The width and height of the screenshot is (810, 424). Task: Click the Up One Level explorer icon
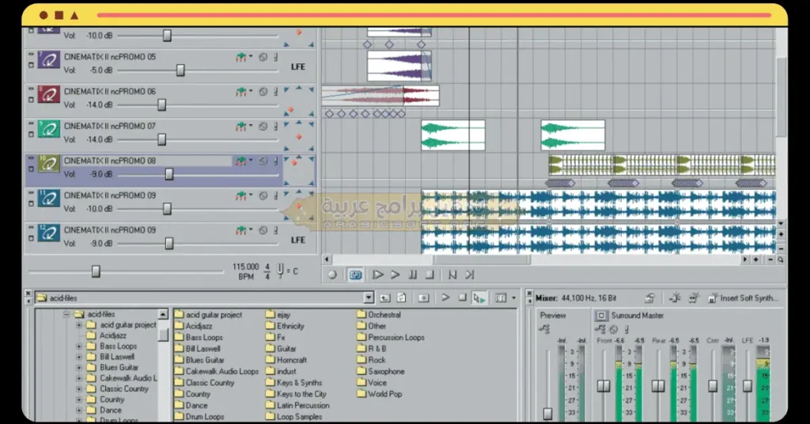point(385,298)
